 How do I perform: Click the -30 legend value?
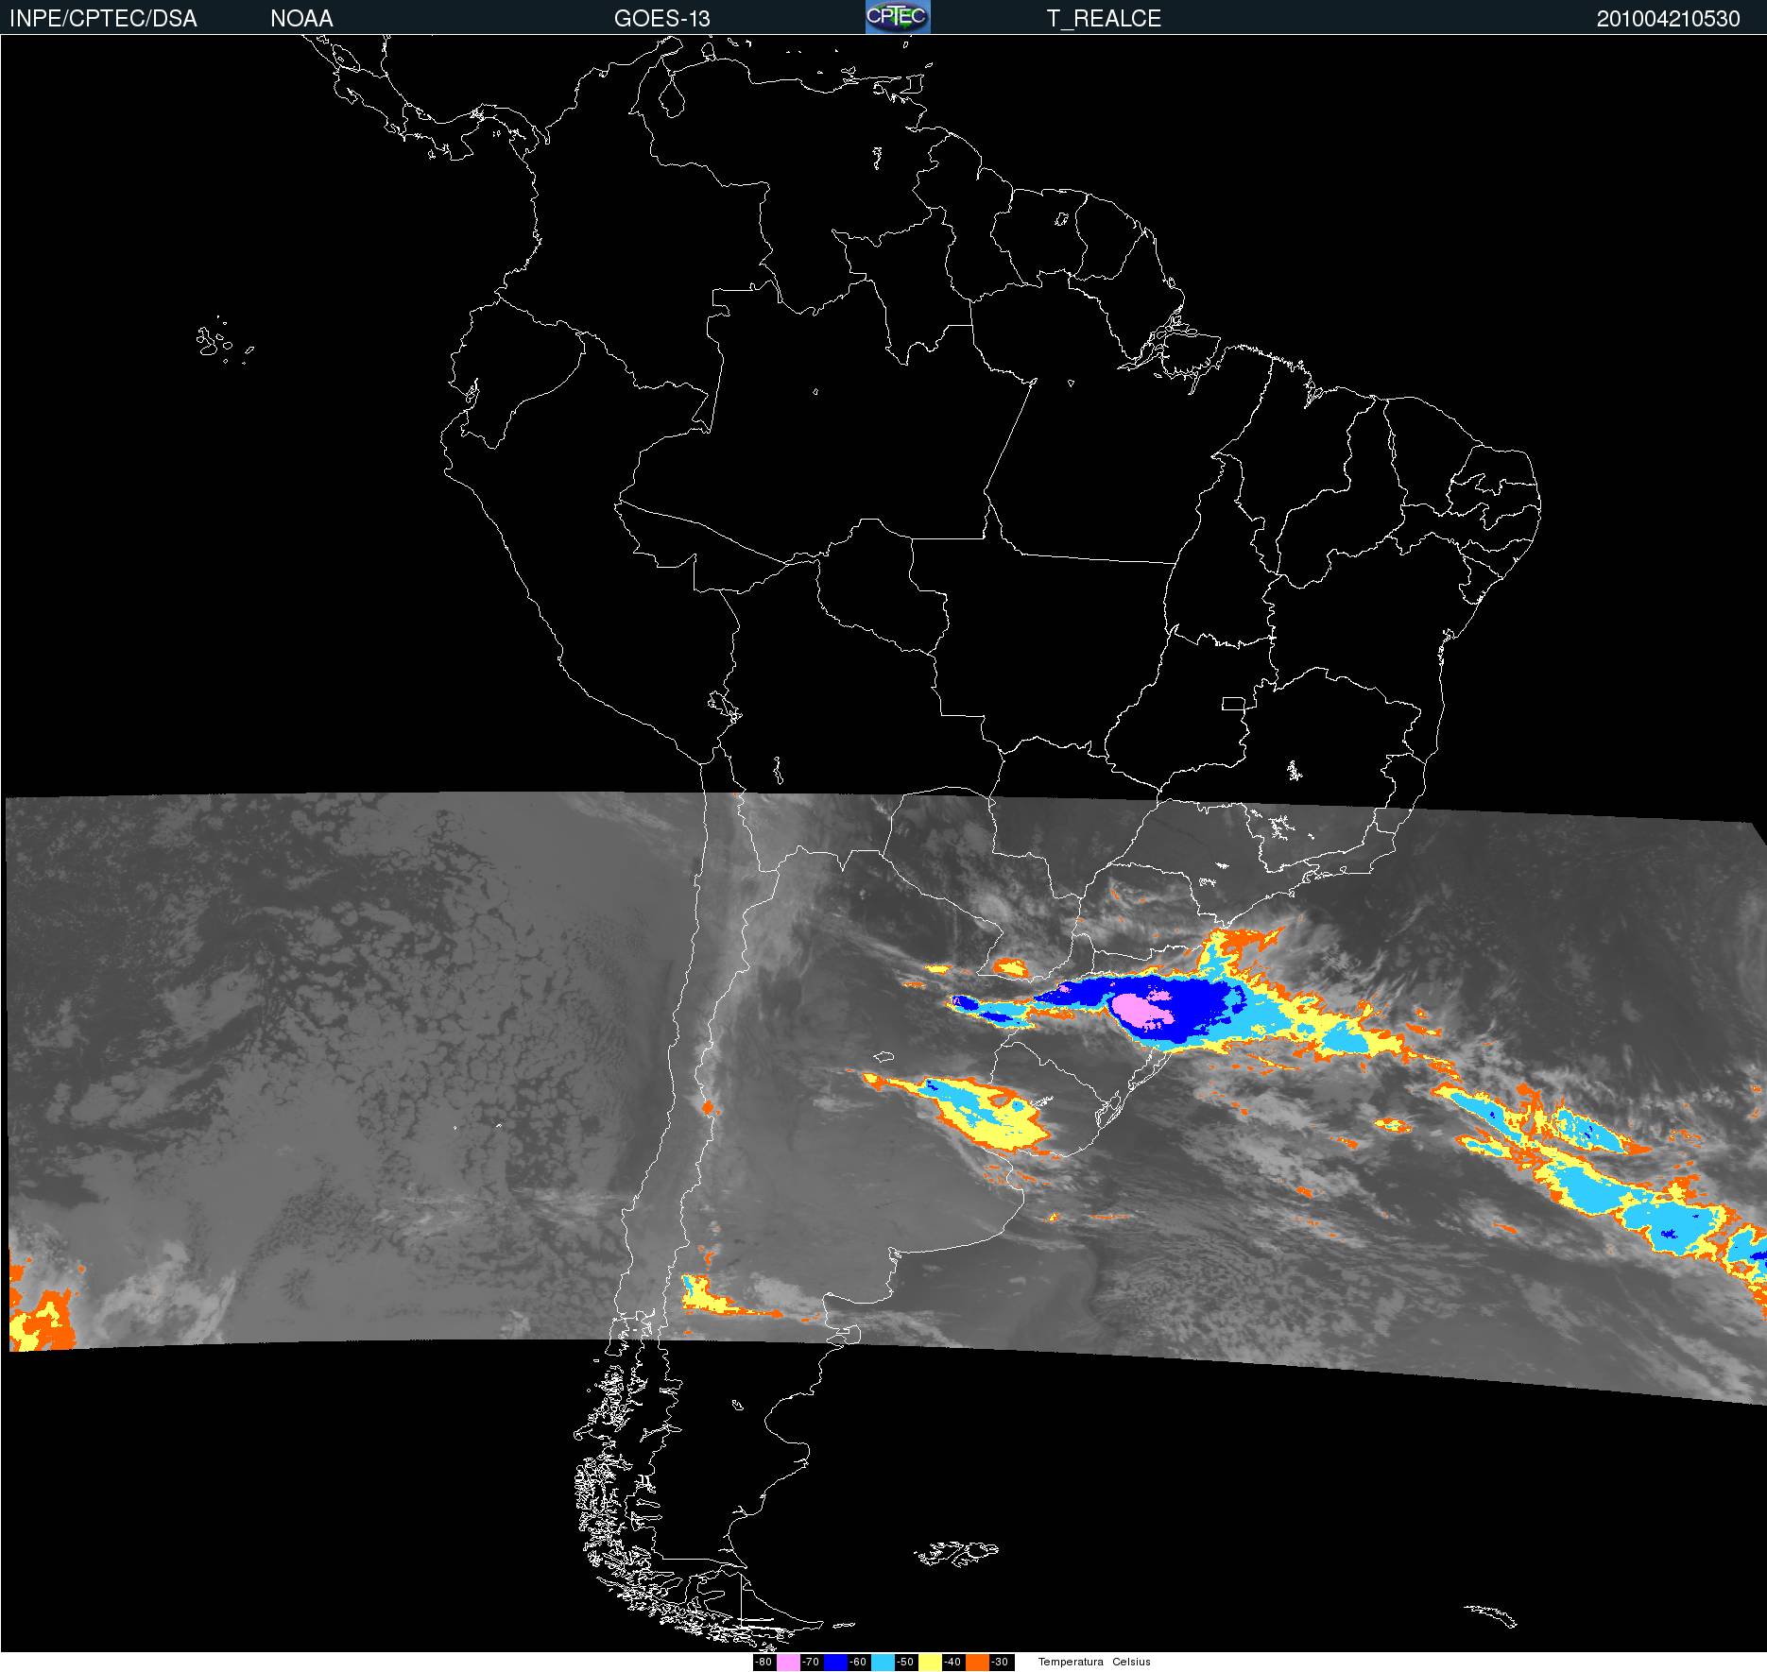coord(1000,1662)
